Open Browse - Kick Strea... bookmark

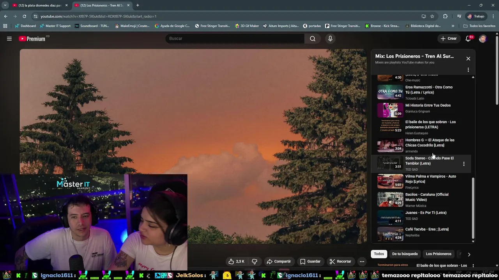382,26
